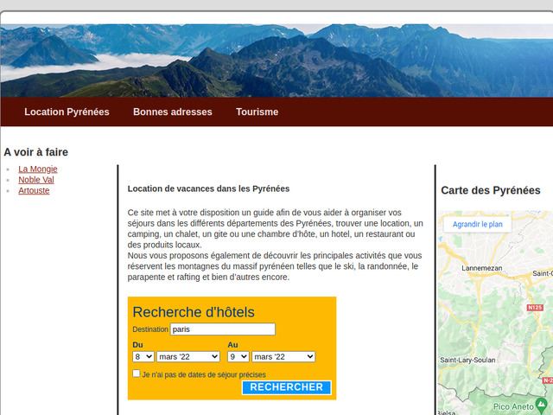Expand the check-out month dropdown under Au
Viewport: 553px width, 415px height.
point(283,356)
